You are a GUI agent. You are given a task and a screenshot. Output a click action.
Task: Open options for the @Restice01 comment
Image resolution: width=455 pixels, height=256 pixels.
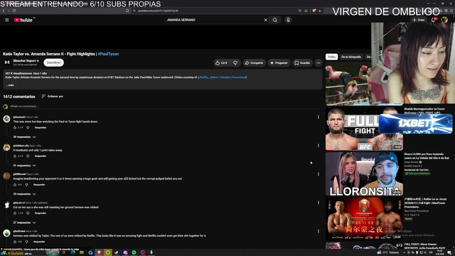tap(318, 117)
